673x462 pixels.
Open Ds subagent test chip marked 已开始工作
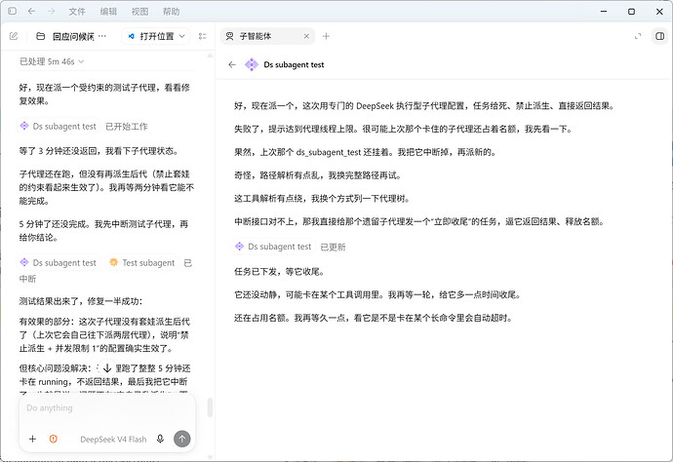coord(59,126)
